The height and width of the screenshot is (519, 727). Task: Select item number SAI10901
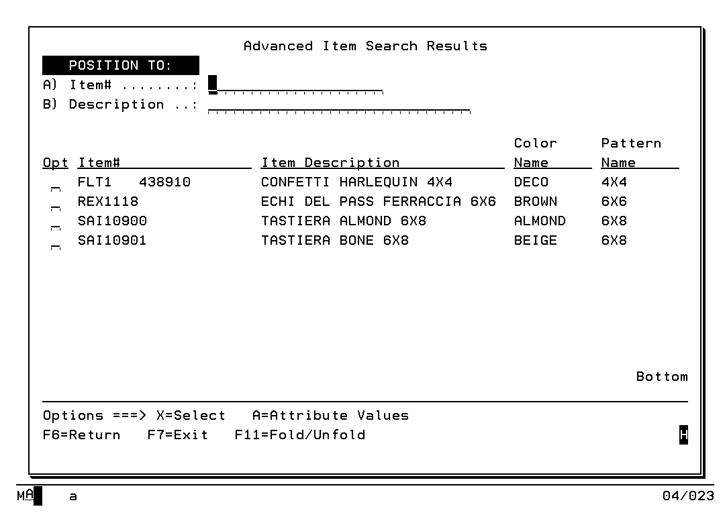pyautogui.click(x=112, y=240)
